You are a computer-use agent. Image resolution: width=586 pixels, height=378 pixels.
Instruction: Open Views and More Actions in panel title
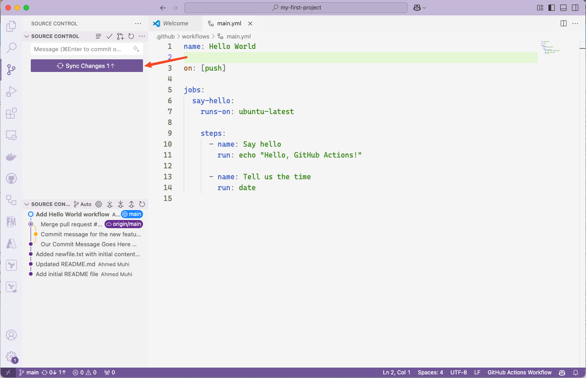(138, 24)
